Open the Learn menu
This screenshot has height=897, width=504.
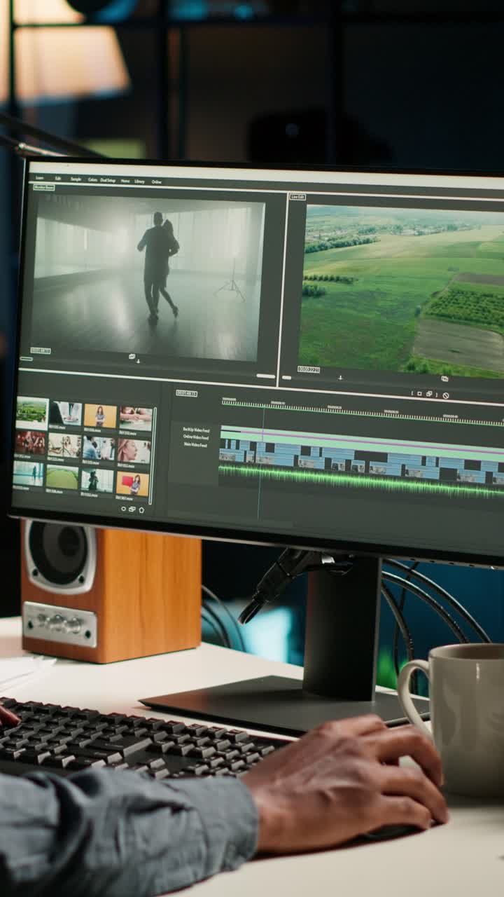[39, 178]
